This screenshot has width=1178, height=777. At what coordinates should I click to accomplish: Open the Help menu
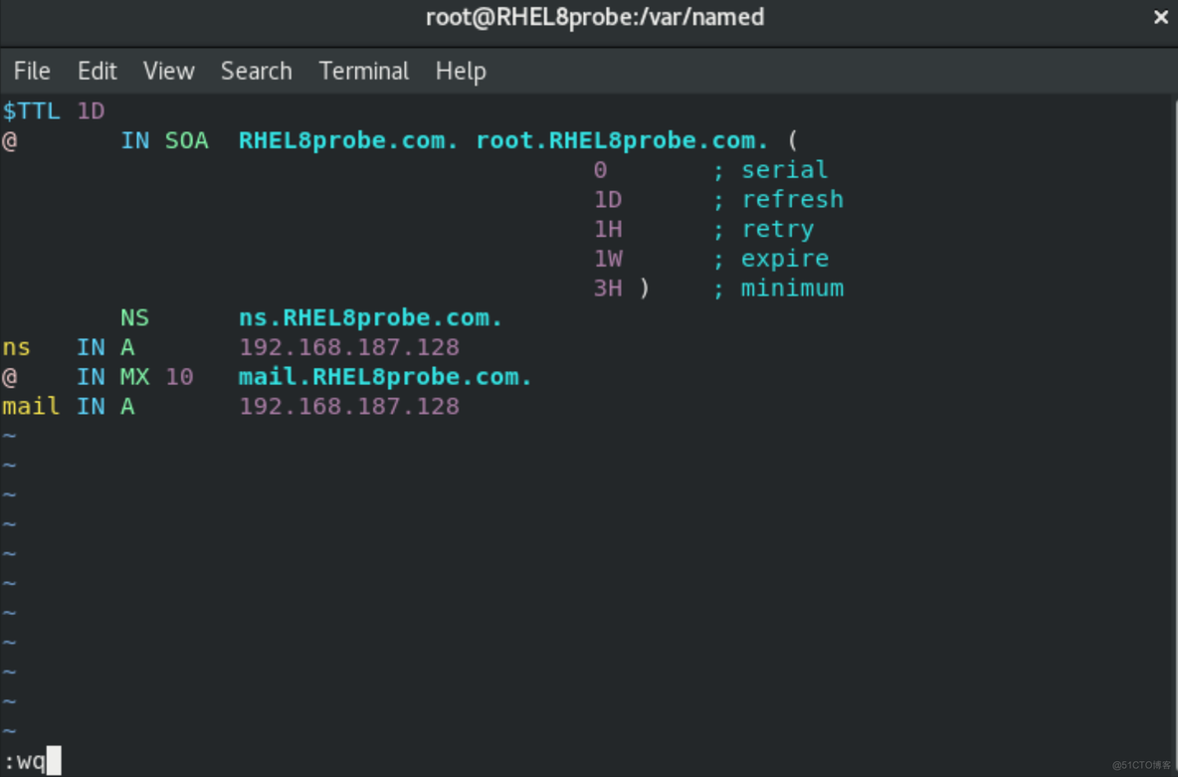[x=461, y=72]
